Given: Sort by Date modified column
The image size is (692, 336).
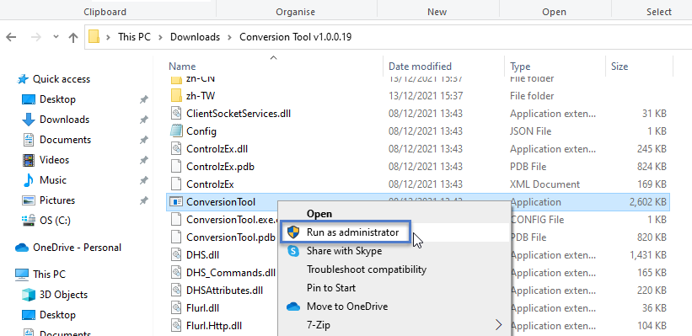Looking at the screenshot, I should click(420, 67).
